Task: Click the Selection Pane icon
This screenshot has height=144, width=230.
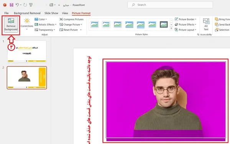Action: (217, 30)
